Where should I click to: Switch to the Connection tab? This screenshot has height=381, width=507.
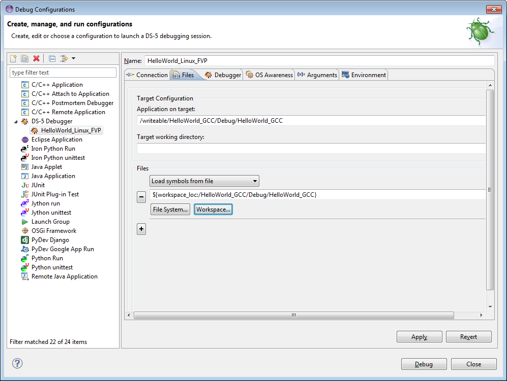(x=146, y=75)
